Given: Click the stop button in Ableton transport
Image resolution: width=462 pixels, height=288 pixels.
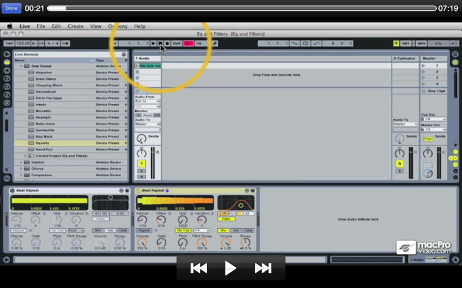Looking at the screenshot, I should [x=160, y=43].
